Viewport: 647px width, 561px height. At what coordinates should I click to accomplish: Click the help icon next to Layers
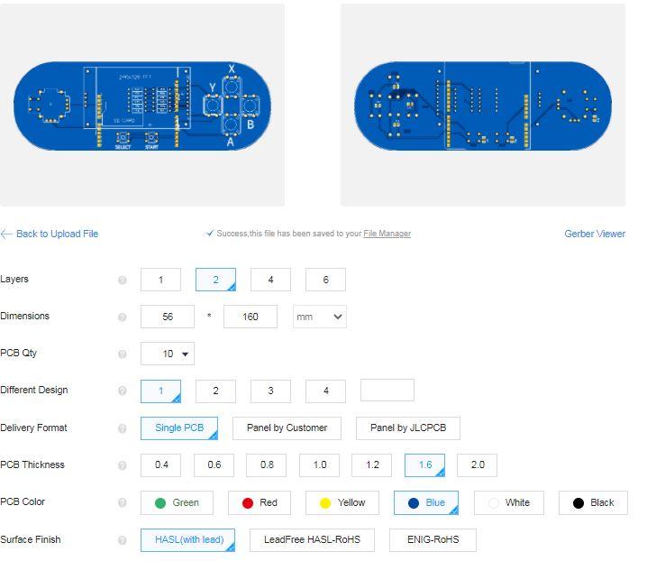pyautogui.click(x=123, y=280)
